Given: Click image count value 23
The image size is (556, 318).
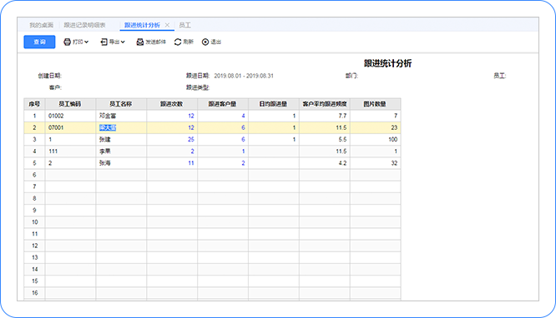Looking at the screenshot, I should point(394,127).
